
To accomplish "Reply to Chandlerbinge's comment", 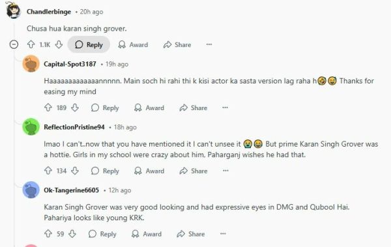I will pos(89,45).
